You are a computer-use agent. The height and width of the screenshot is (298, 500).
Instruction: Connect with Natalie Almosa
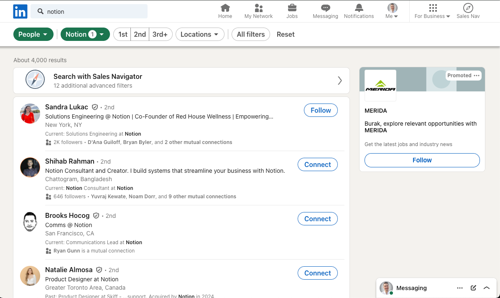pyautogui.click(x=318, y=273)
